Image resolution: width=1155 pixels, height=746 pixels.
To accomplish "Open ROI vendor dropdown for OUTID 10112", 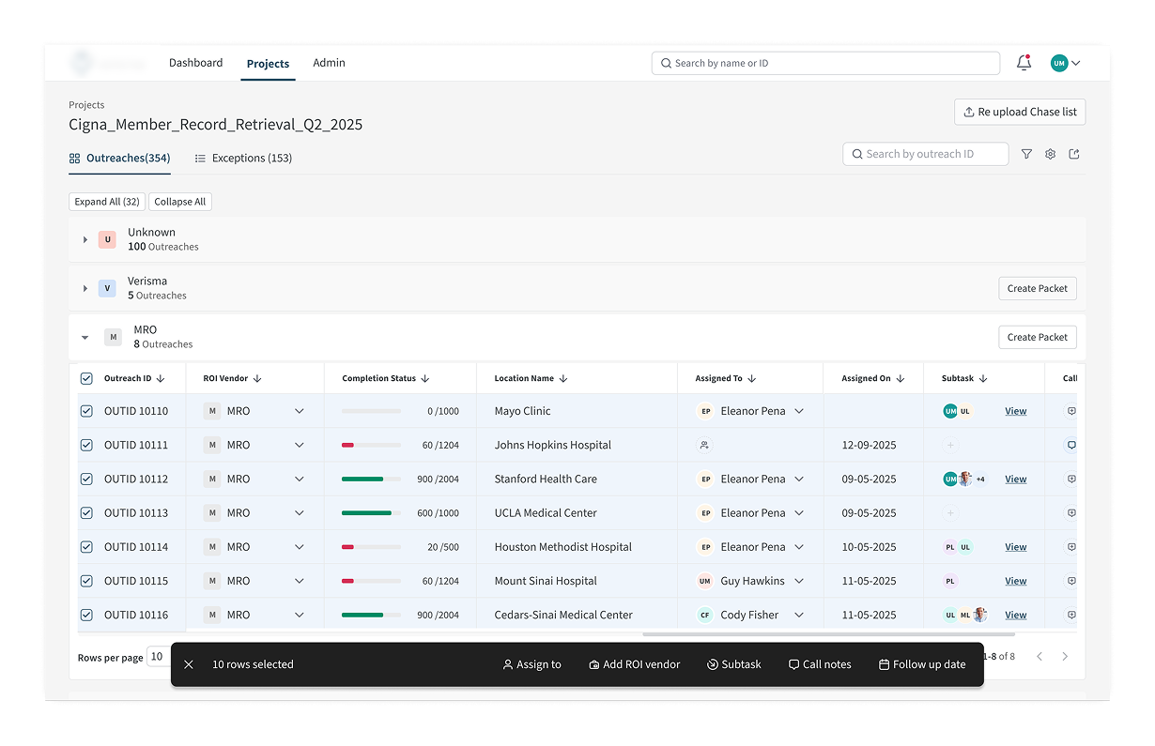I will [x=299, y=480].
